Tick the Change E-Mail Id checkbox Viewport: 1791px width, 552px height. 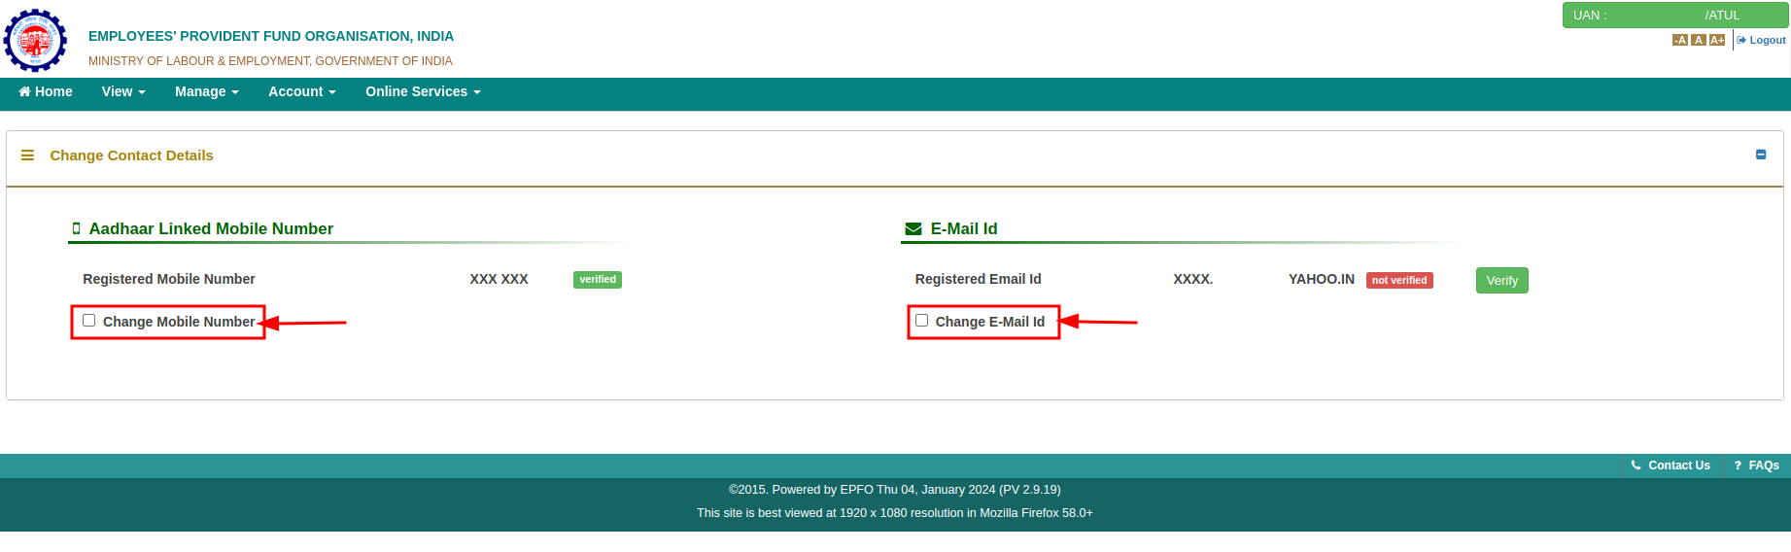(922, 321)
